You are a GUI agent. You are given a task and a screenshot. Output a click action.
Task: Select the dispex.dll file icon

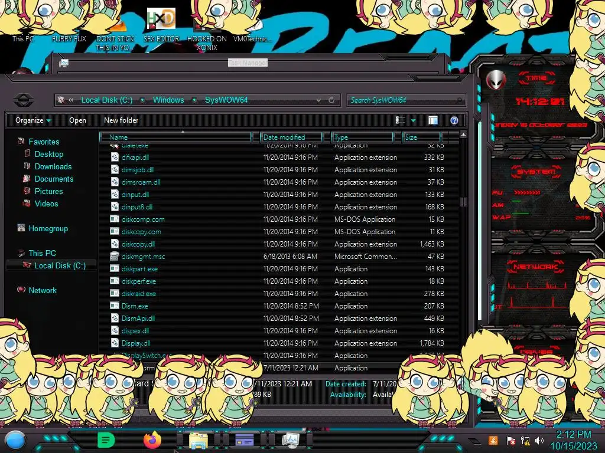click(115, 330)
